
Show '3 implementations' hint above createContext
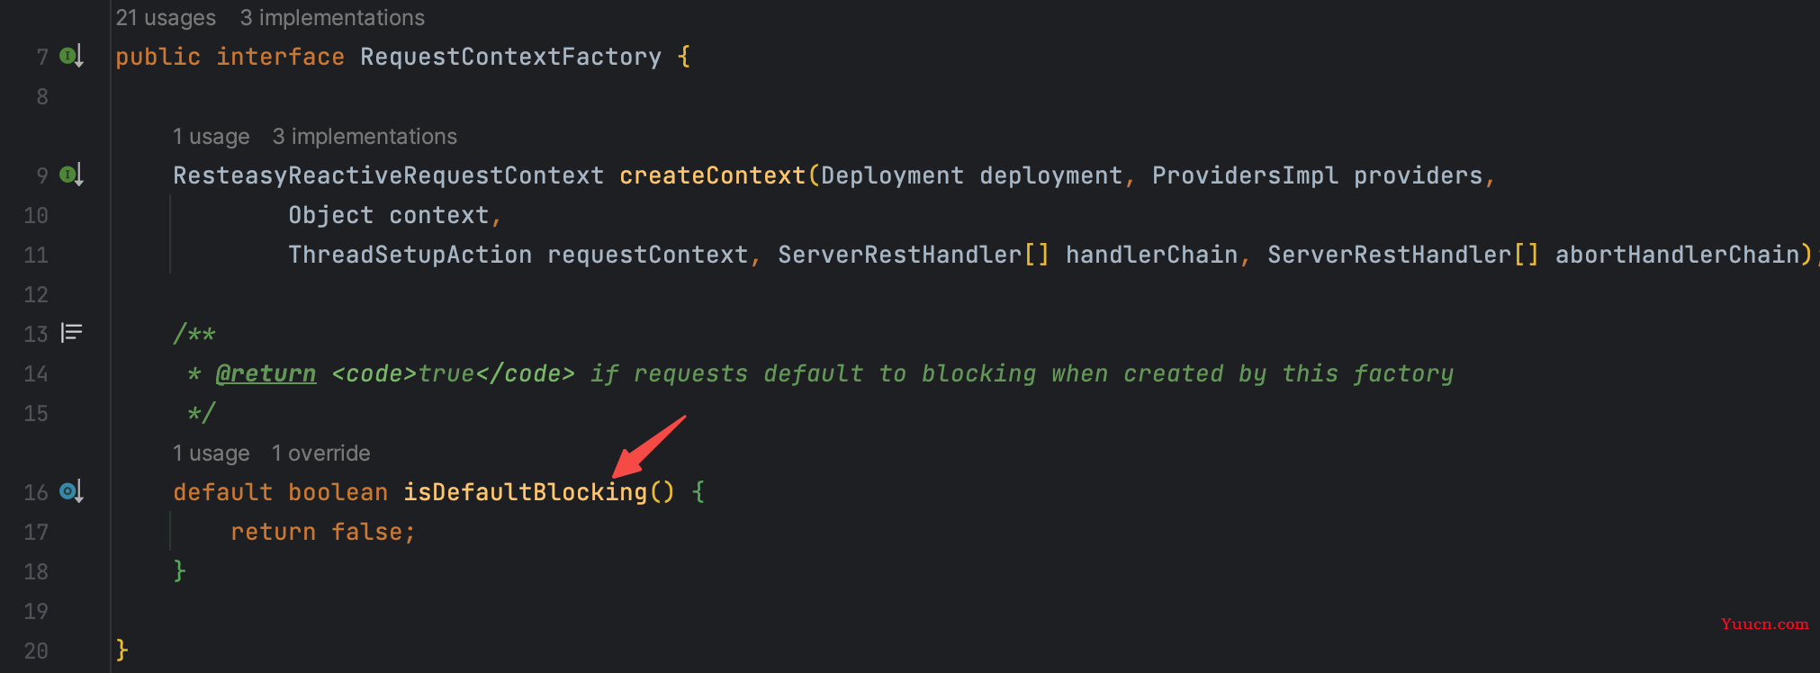(365, 137)
